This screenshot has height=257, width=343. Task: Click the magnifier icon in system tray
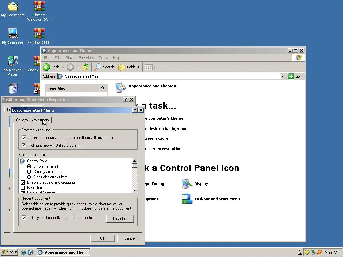(319, 252)
